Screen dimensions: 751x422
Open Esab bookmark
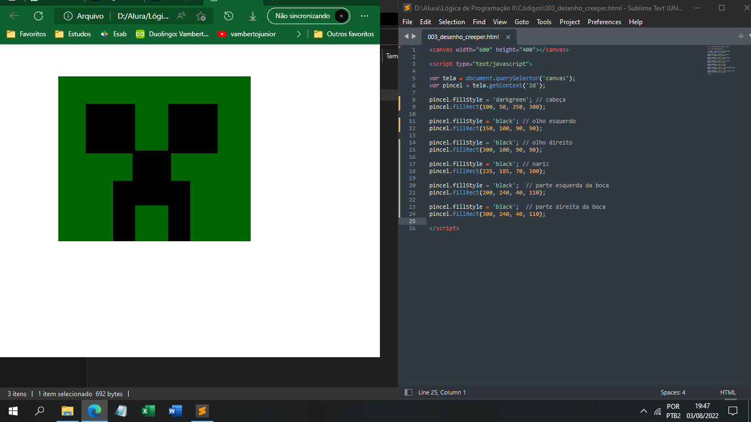(113, 34)
